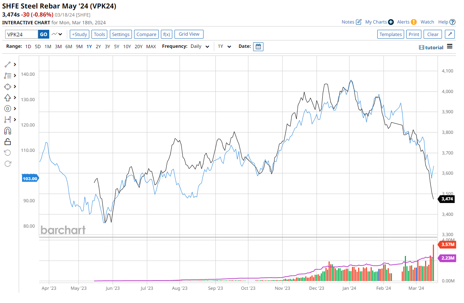The height and width of the screenshot is (303, 464).
Task: Open the Notes edit icon
Action: tap(359, 22)
